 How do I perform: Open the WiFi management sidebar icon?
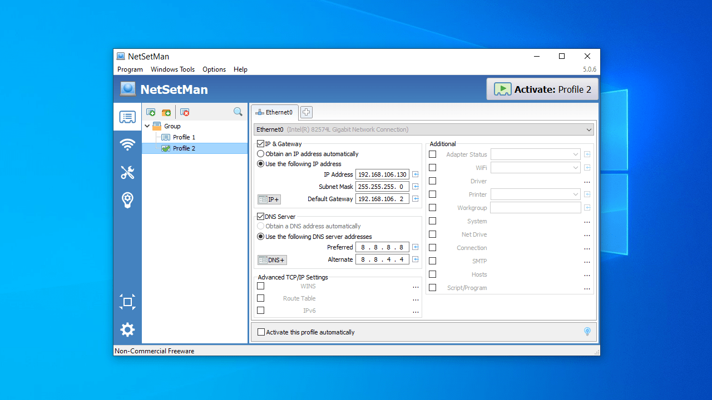coord(127,145)
